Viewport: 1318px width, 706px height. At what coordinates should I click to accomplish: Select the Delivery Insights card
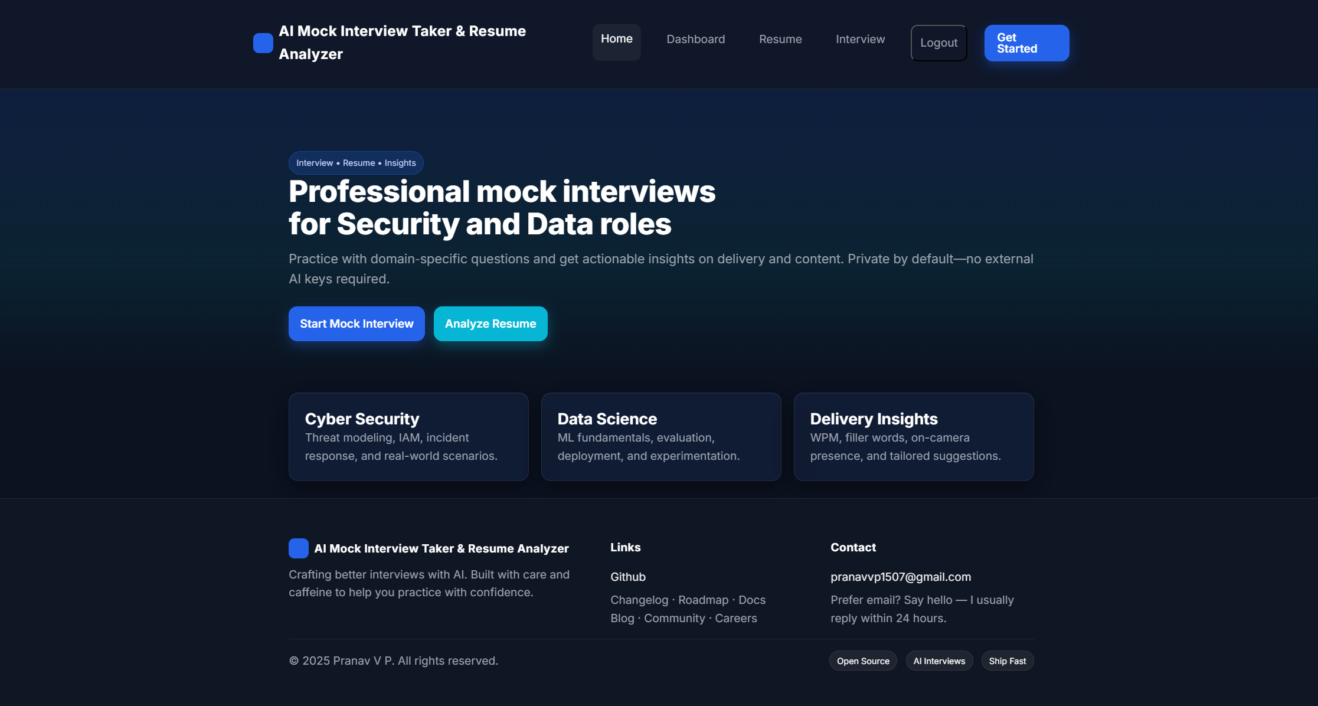point(913,436)
